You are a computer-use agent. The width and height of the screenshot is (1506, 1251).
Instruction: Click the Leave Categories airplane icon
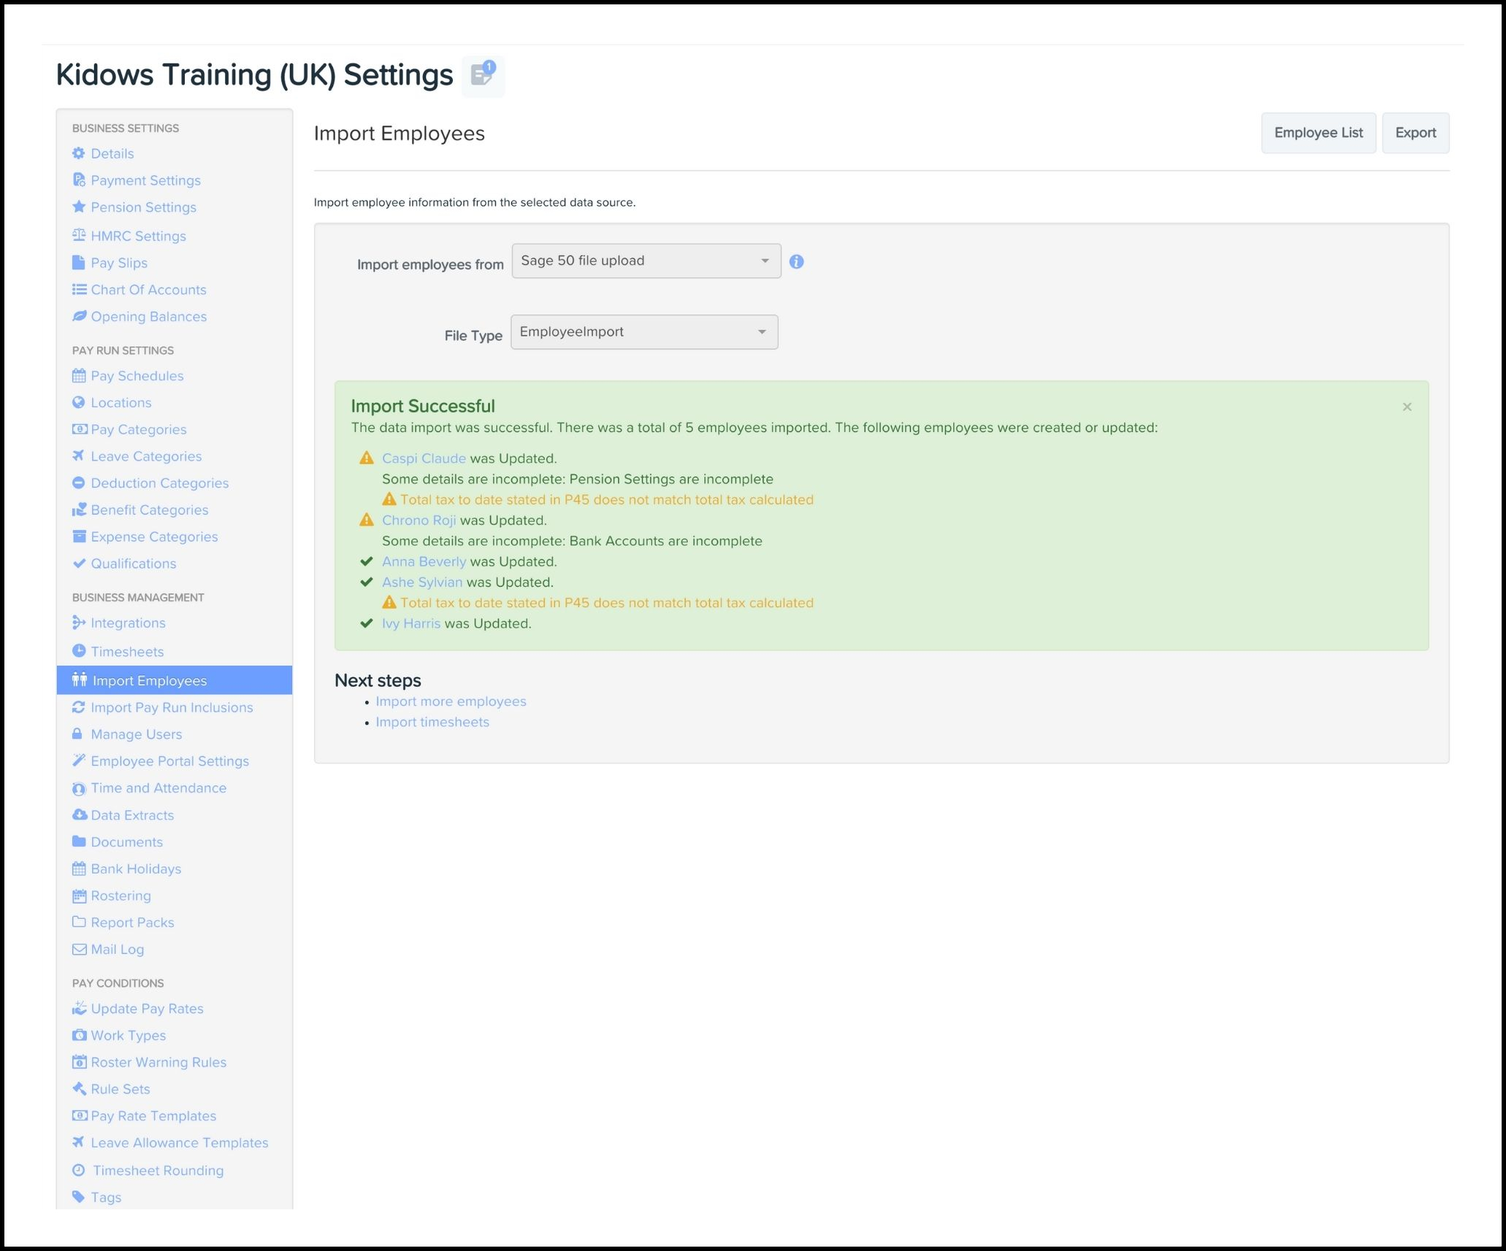(79, 456)
